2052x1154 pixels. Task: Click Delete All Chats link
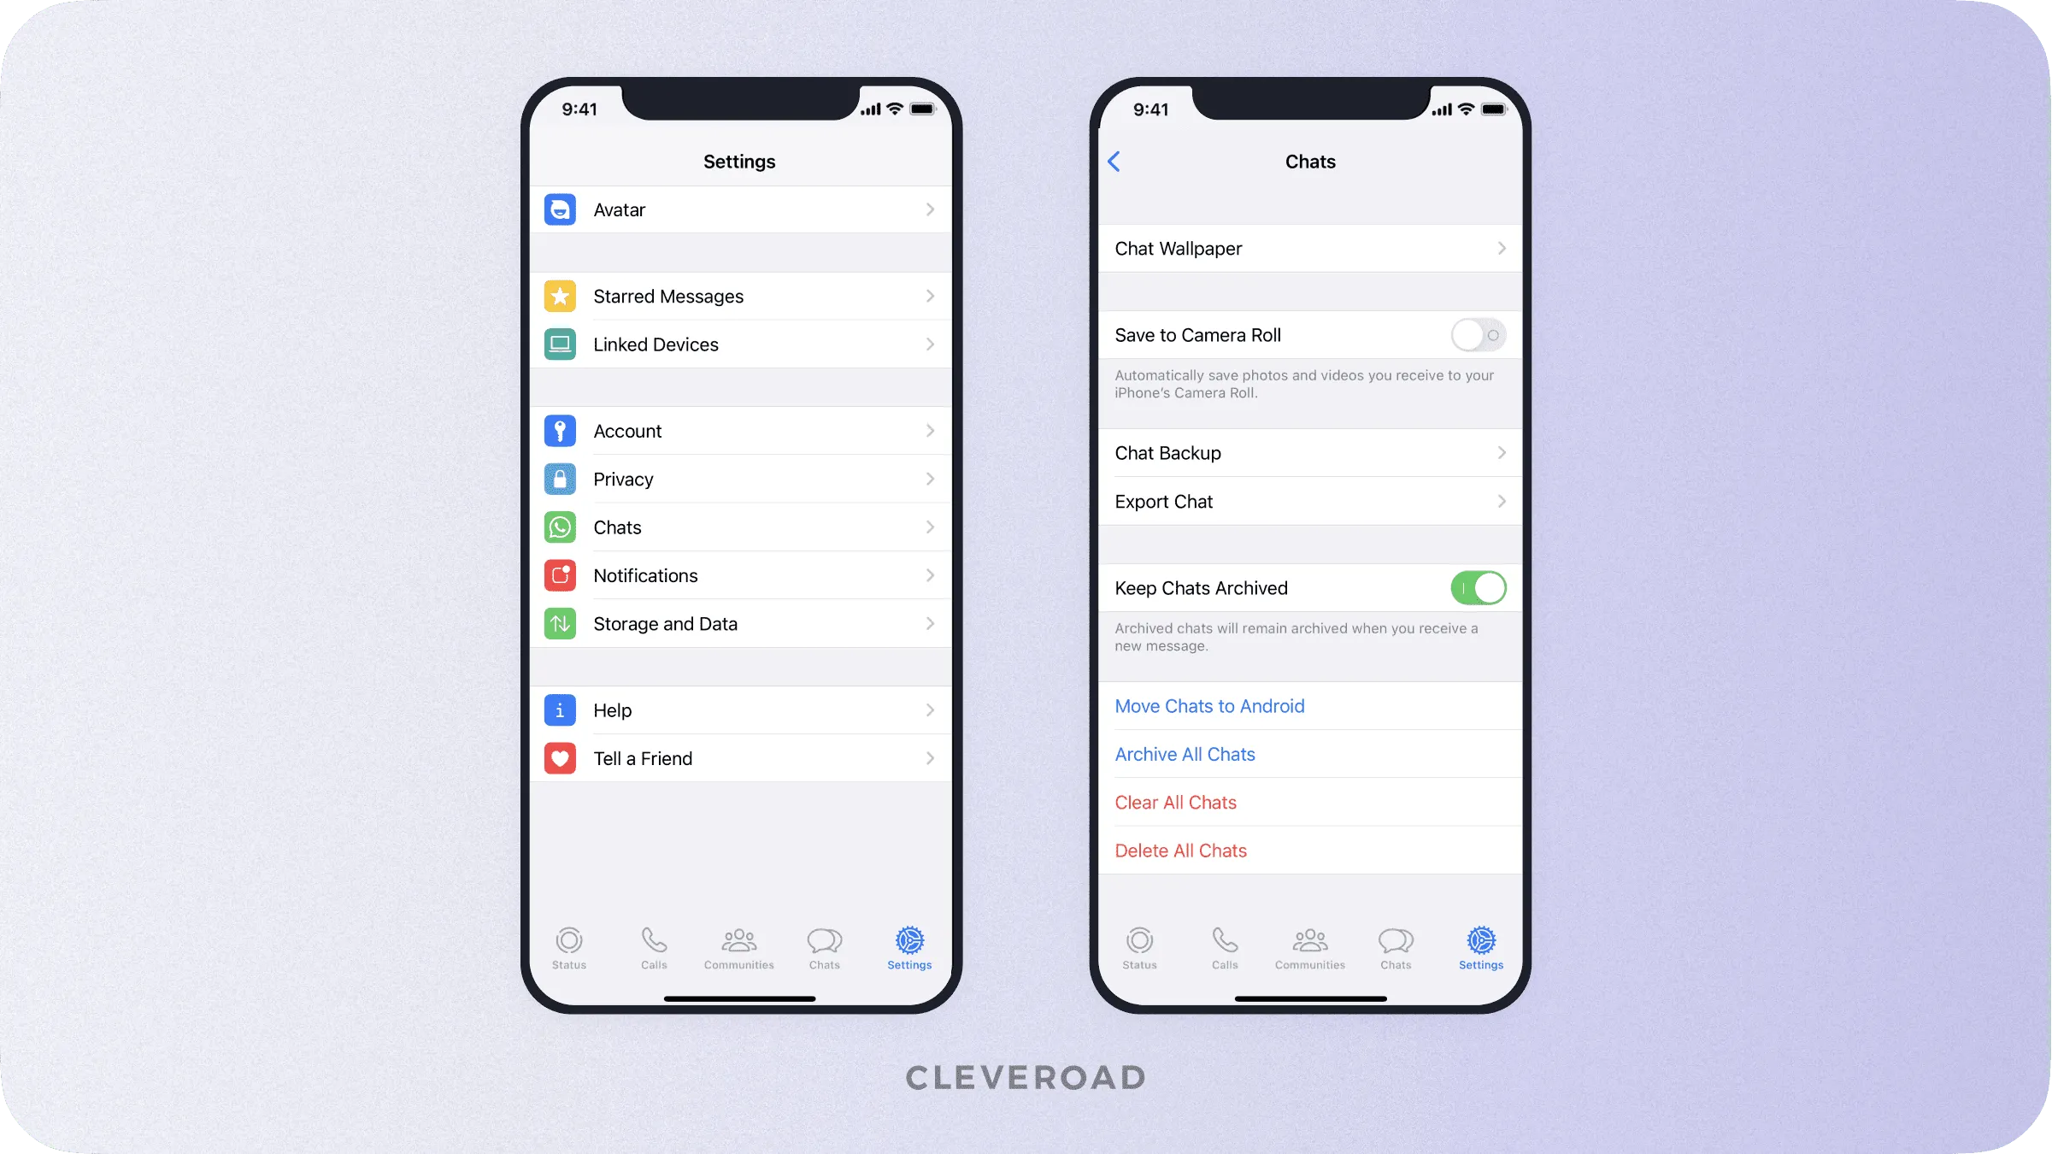pyautogui.click(x=1179, y=850)
